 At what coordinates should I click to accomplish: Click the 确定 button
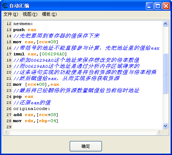click(x=86, y=146)
